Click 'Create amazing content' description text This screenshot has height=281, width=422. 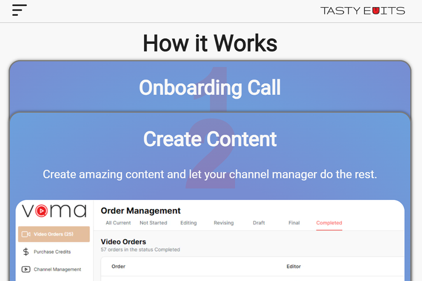pyautogui.click(x=210, y=174)
